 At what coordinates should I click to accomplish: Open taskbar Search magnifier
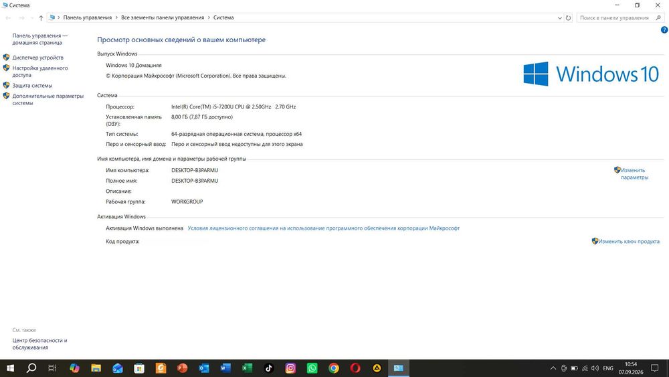click(31, 368)
